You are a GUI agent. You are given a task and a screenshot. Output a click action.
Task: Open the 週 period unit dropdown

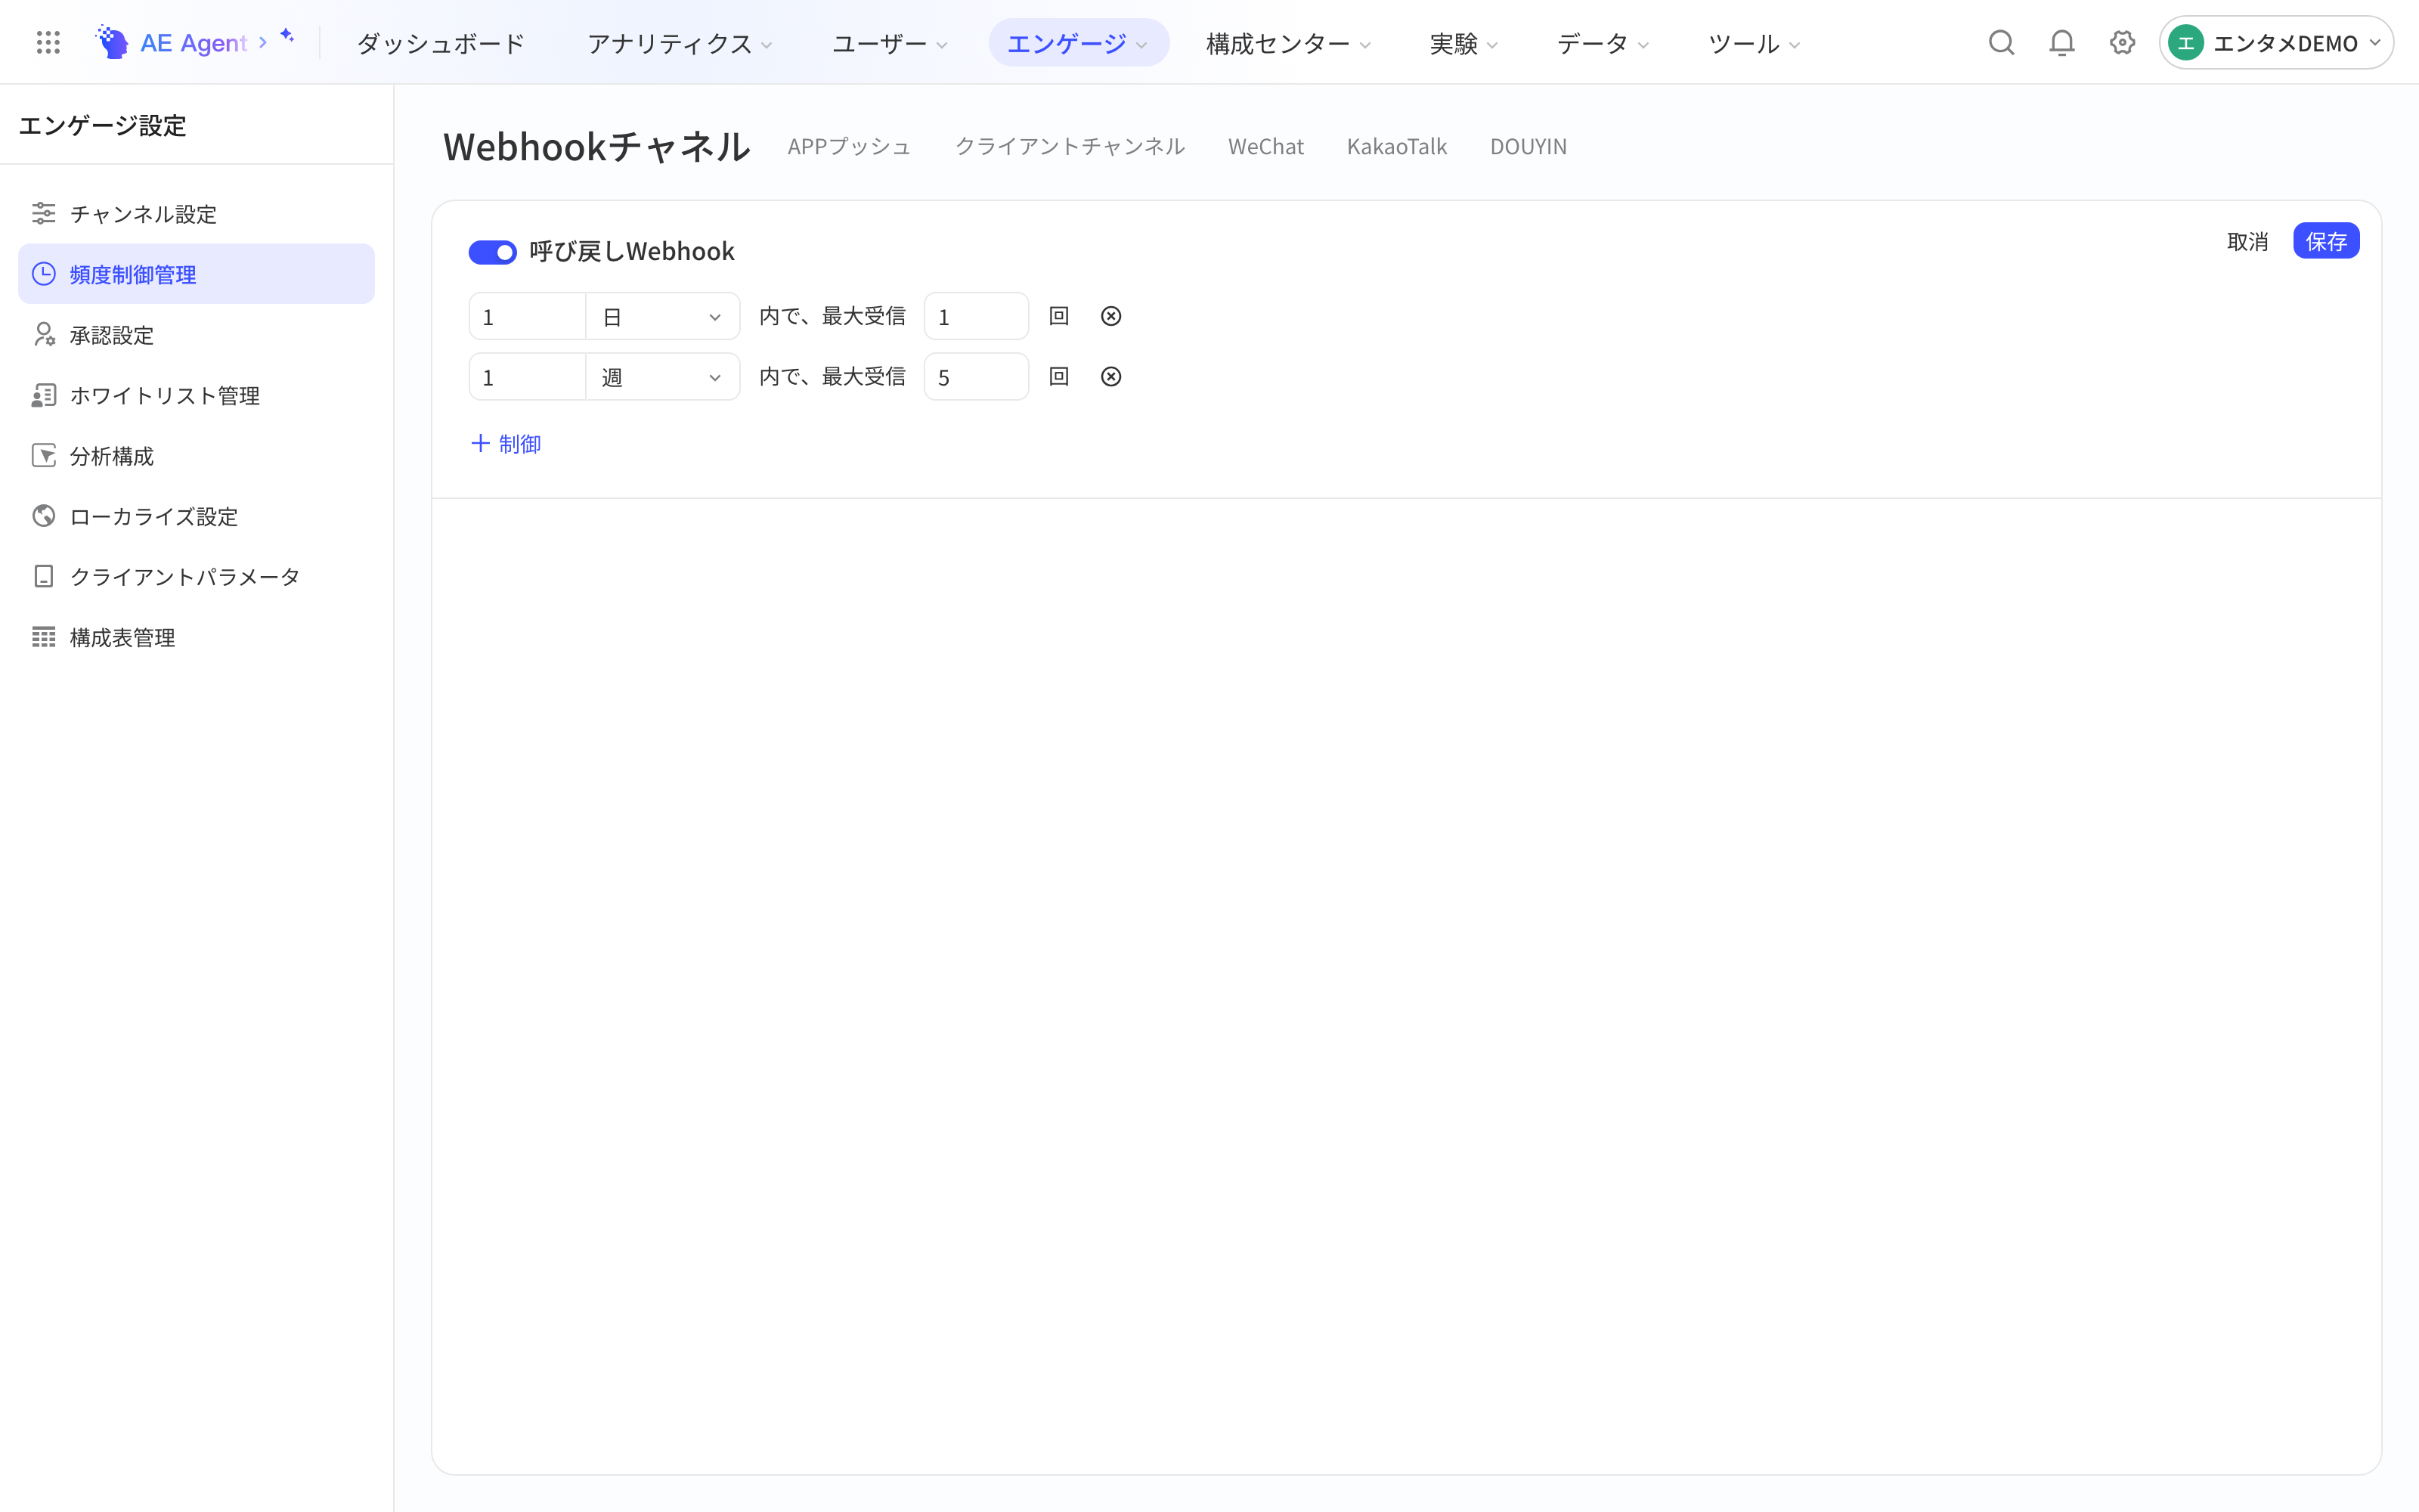(663, 377)
